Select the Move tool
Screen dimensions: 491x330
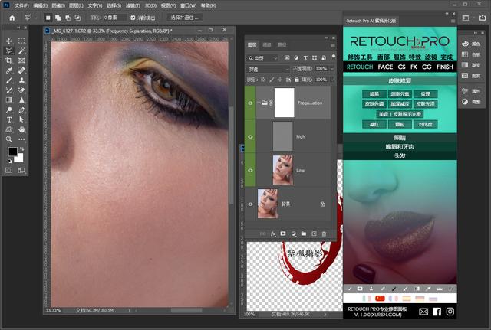tap(9, 41)
